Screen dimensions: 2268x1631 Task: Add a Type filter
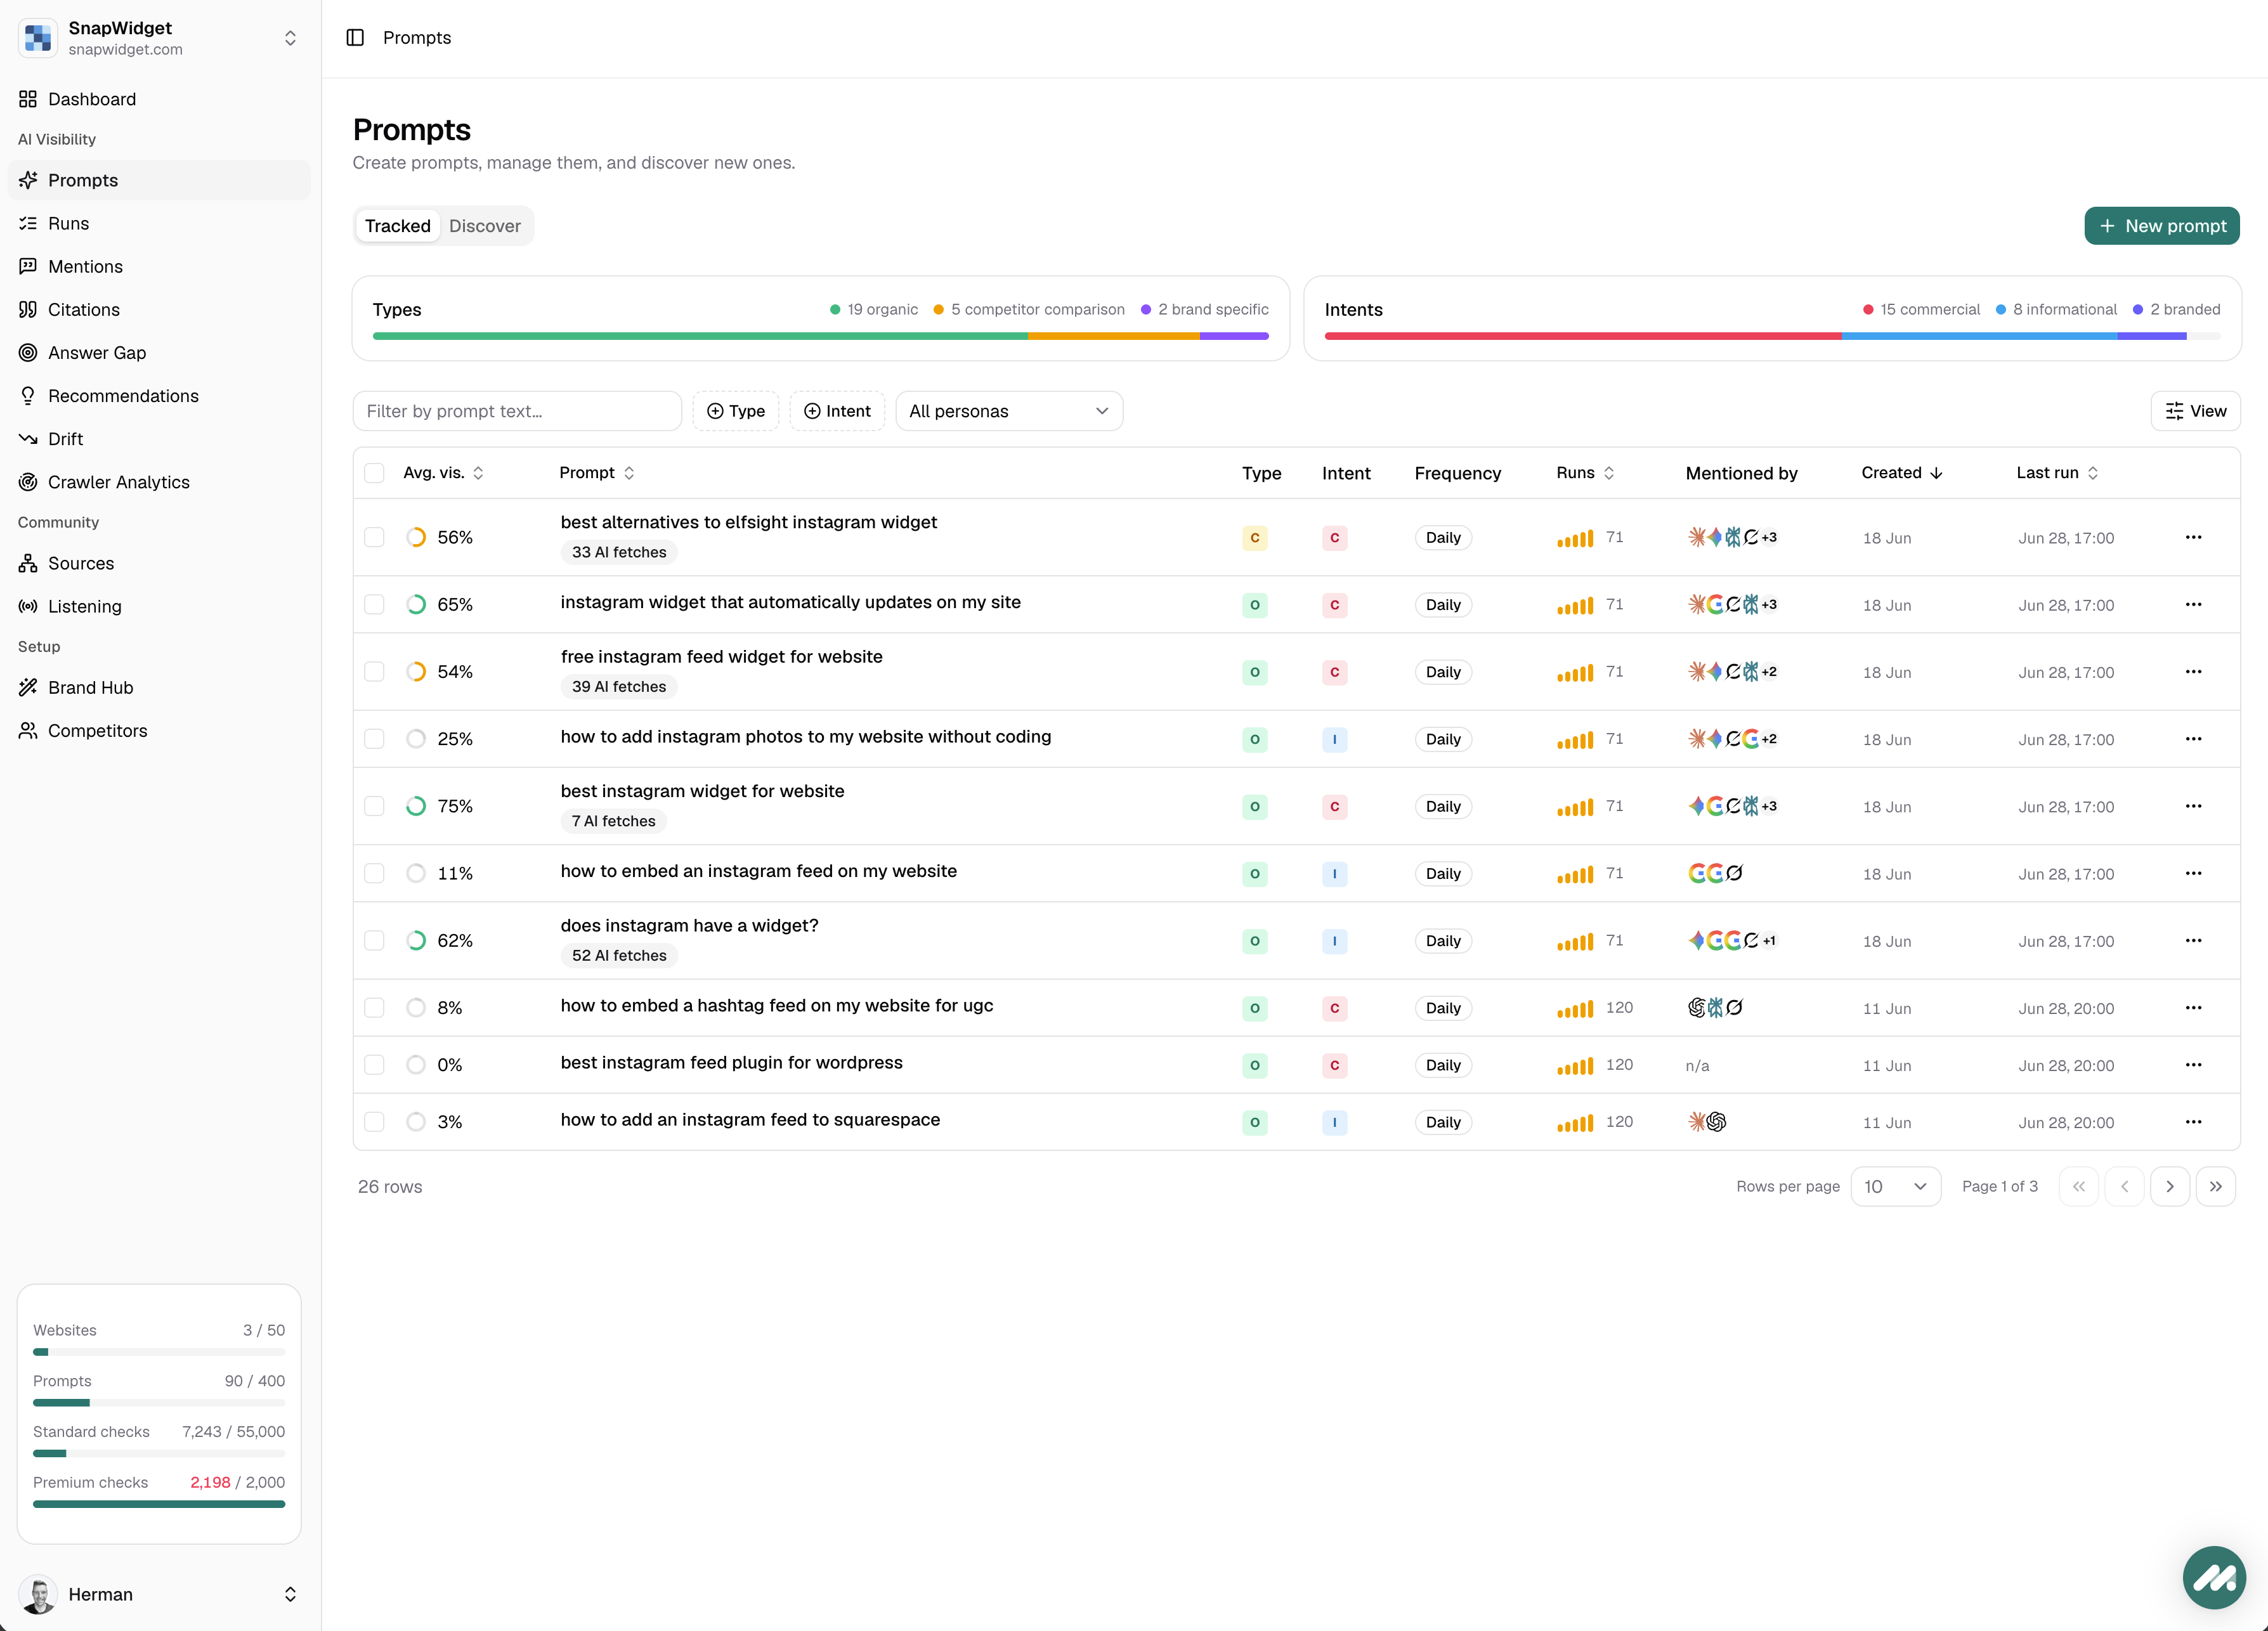click(736, 411)
